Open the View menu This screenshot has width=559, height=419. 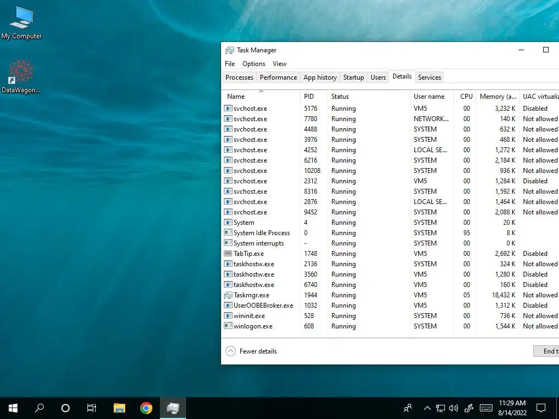pos(280,64)
